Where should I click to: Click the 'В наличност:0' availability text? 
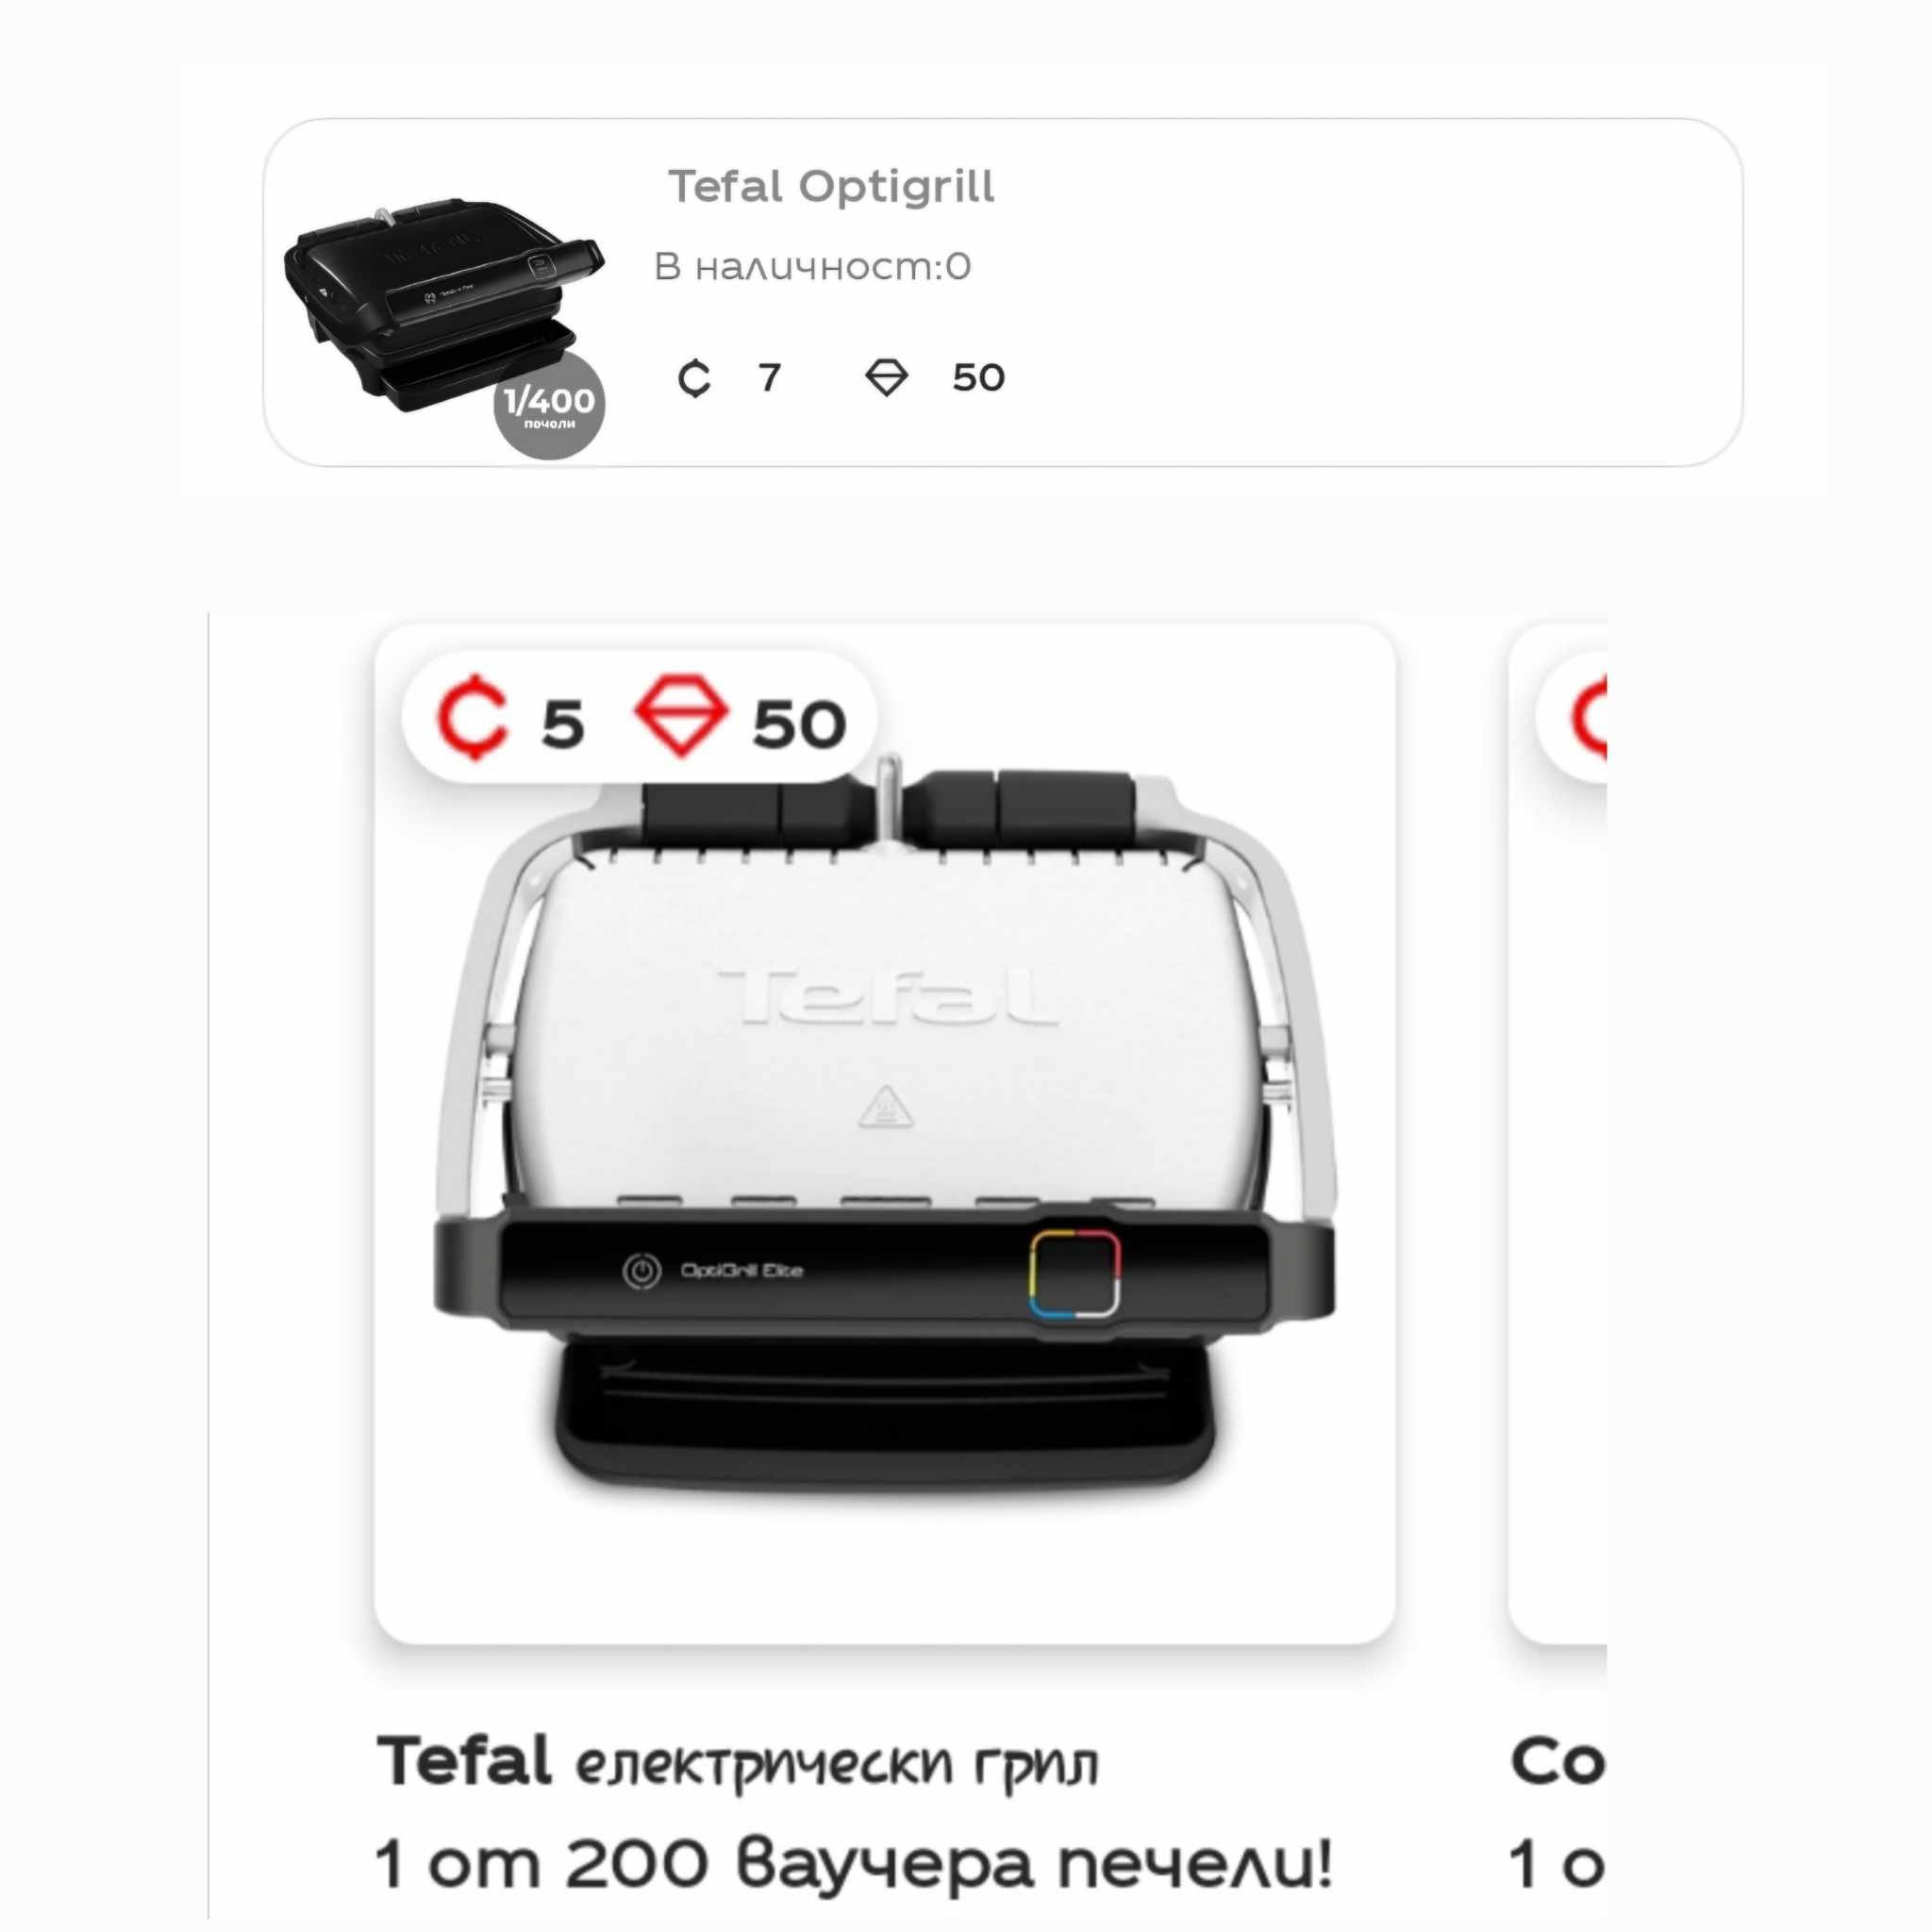[812, 267]
